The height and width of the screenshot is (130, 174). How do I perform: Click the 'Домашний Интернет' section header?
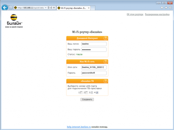pyautogui.click(x=87, y=38)
